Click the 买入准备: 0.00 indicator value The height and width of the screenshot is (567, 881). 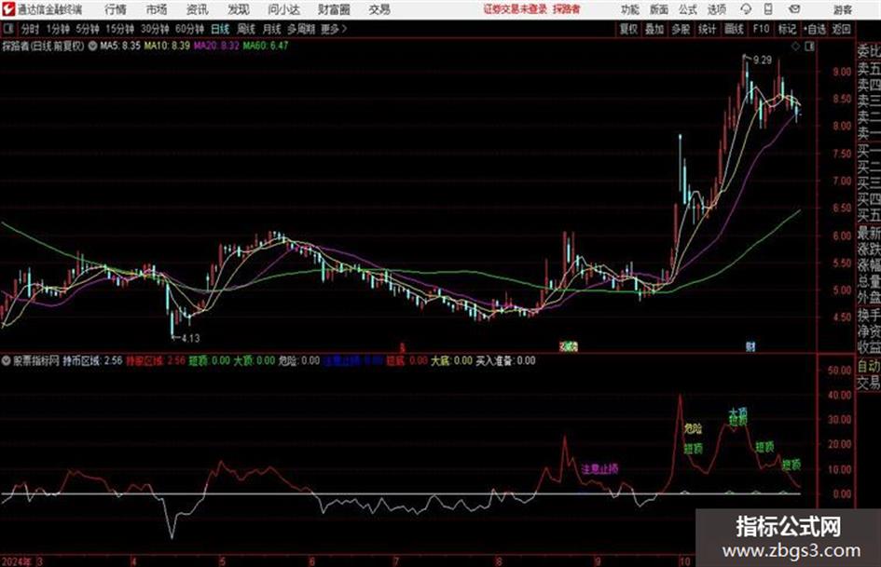point(505,360)
